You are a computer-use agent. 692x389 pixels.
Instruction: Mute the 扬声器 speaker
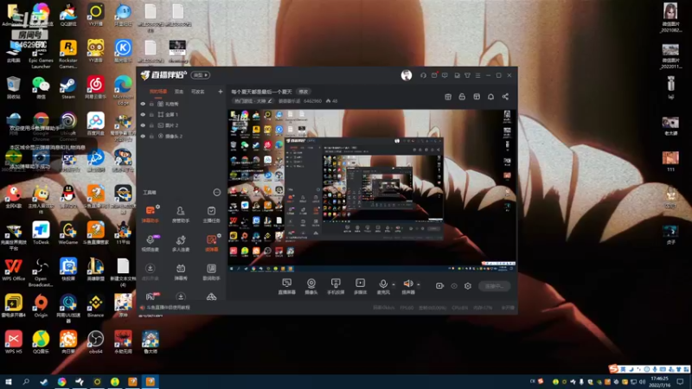pyautogui.click(x=408, y=286)
